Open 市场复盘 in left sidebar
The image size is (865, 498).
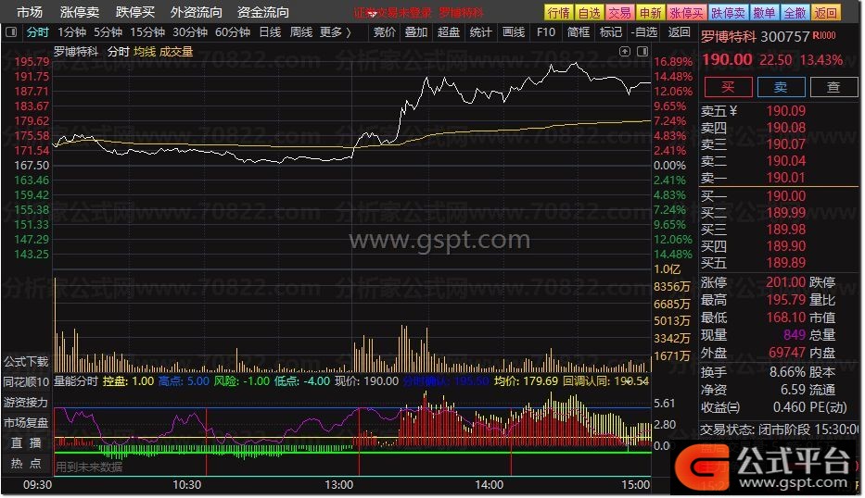(26, 422)
